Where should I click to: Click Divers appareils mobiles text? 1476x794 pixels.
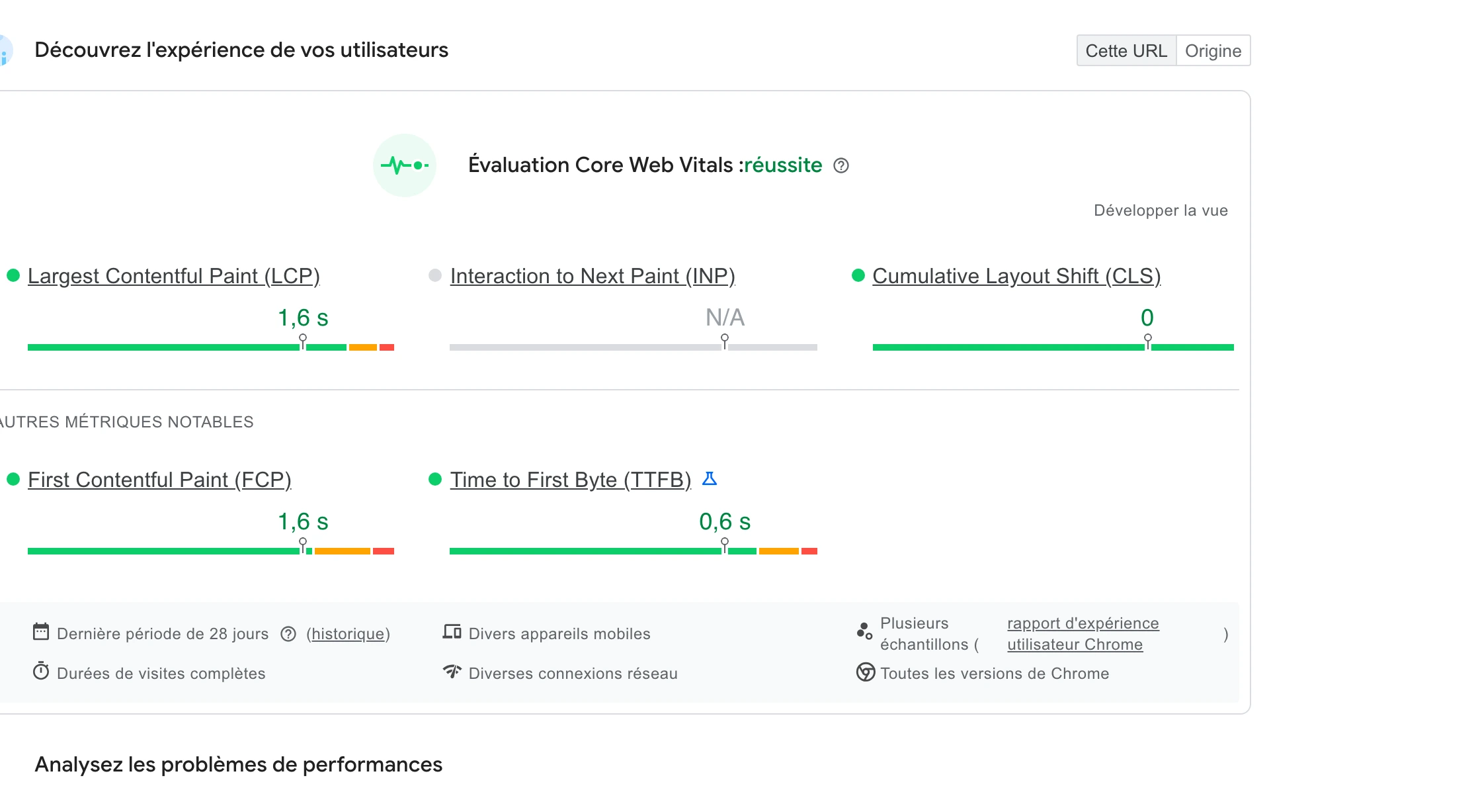(x=559, y=634)
